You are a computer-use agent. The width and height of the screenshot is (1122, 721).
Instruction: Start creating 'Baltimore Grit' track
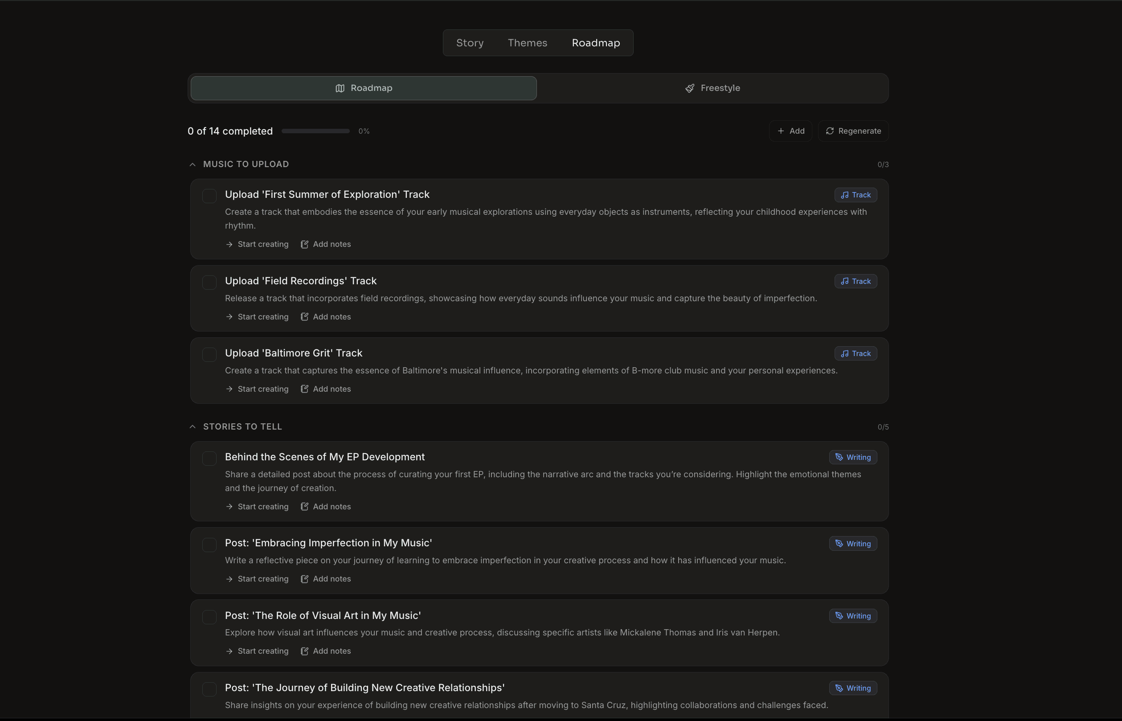tap(257, 389)
